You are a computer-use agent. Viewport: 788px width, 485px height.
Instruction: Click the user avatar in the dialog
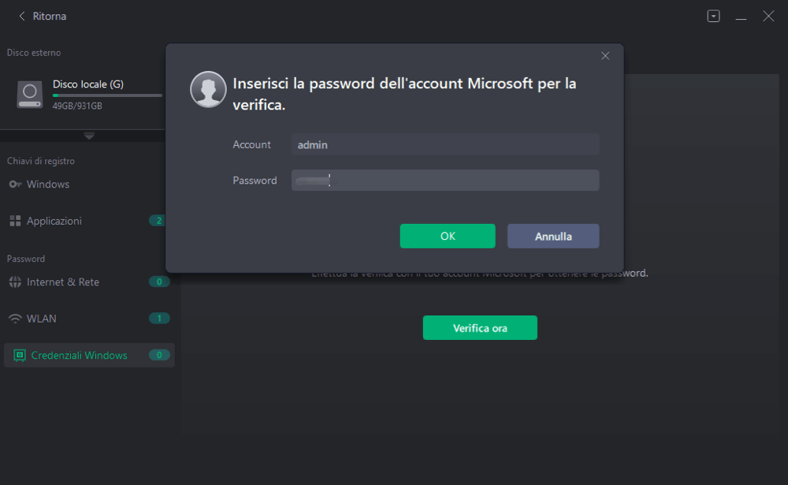pos(208,90)
